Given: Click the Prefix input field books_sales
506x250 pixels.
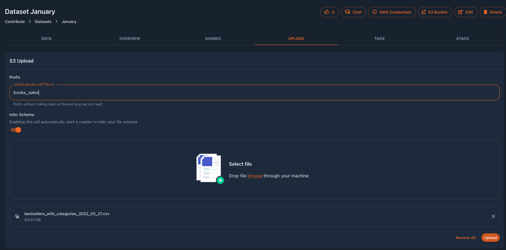Looking at the screenshot, I should [254, 92].
